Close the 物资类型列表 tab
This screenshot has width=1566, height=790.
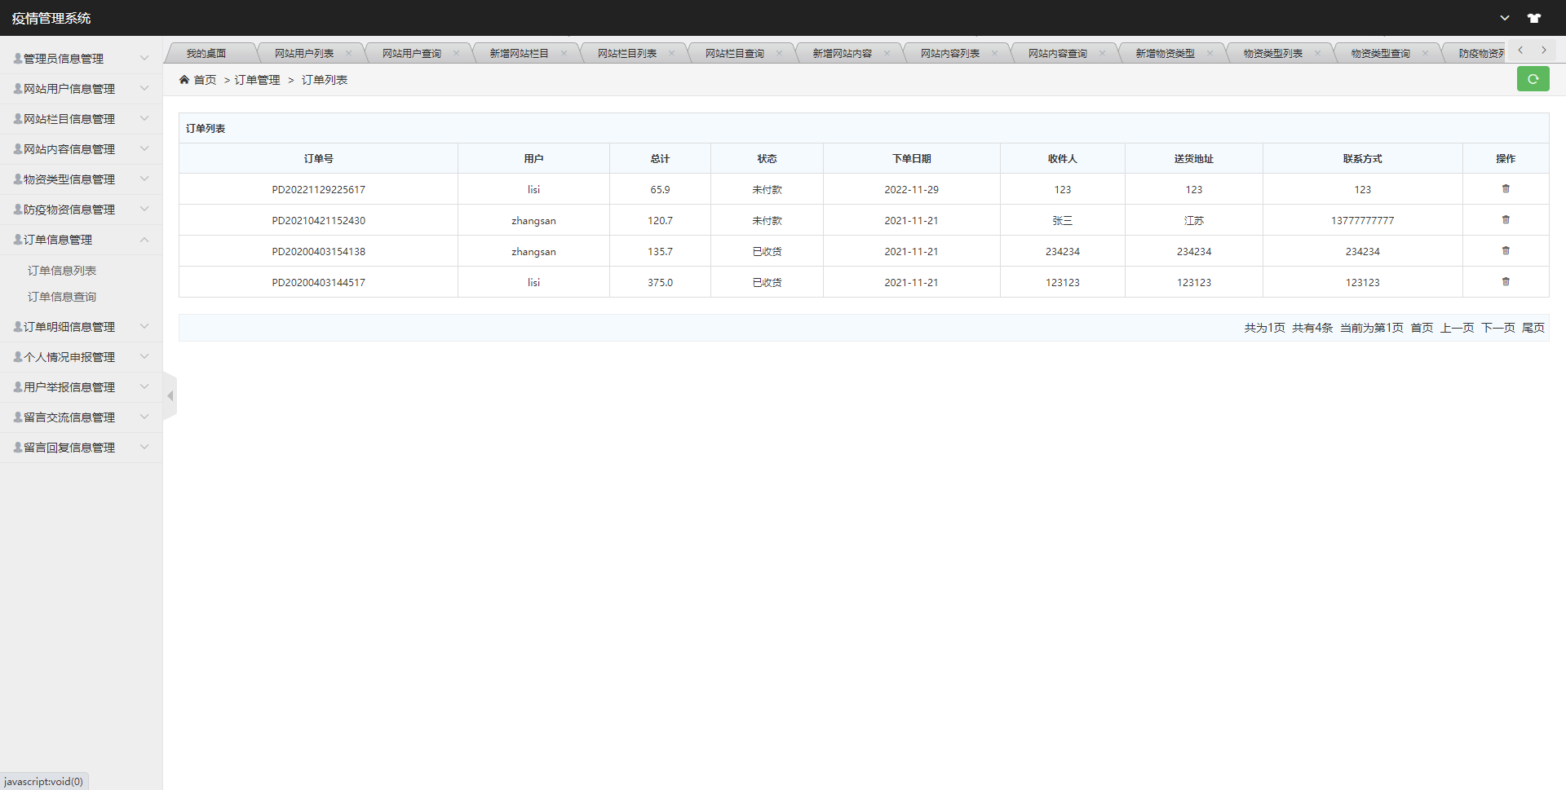[x=1317, y=54]
